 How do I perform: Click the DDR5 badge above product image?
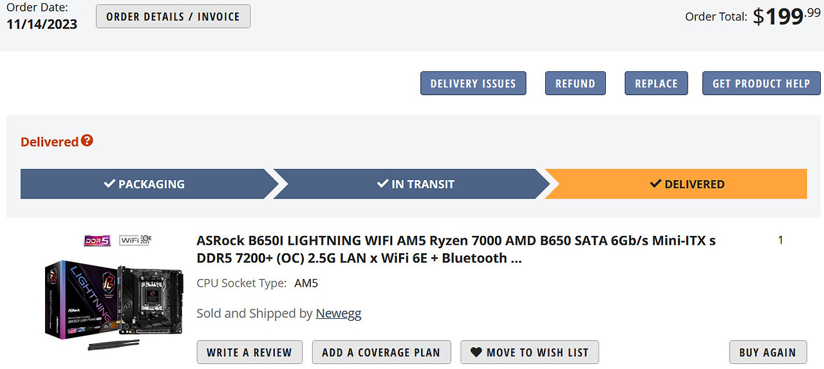tap(98, 240)
